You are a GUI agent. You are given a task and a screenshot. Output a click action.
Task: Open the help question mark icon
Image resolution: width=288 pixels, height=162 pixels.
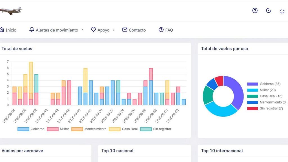pos(255,11)
